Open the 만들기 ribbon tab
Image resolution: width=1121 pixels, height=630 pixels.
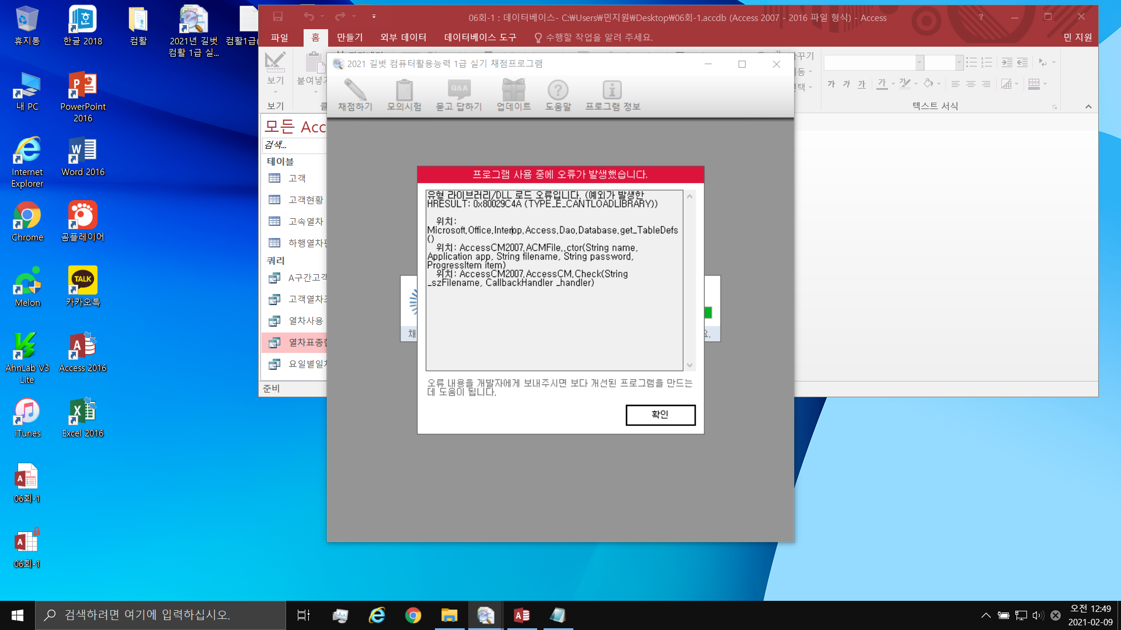point(350,37)
